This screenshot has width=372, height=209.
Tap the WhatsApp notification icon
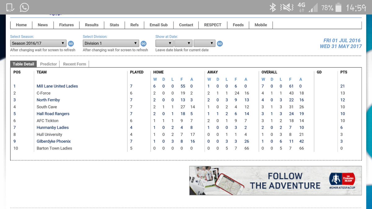click(x=24, y=7)
